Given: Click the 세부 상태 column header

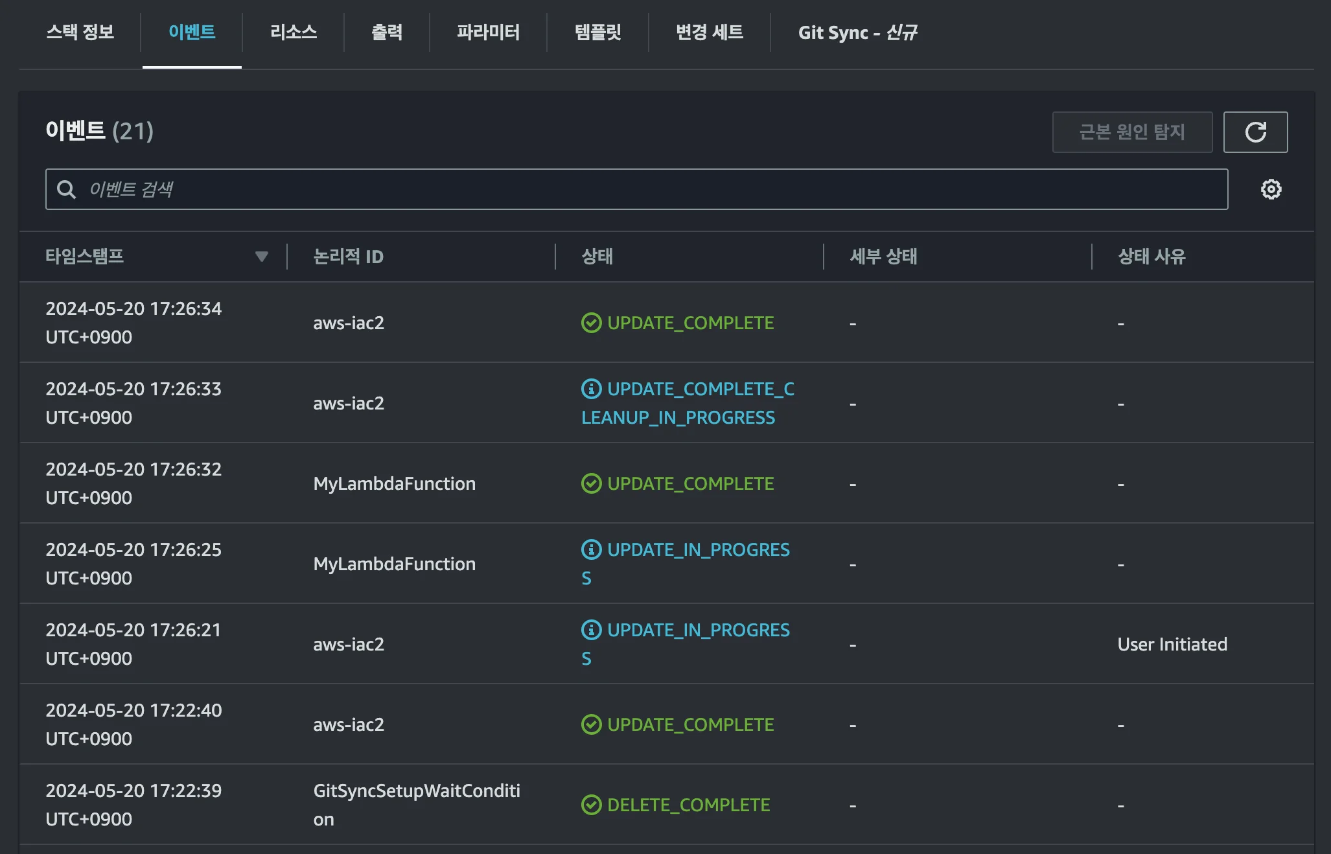Looking at the screenshot, I should click(883, 257).
